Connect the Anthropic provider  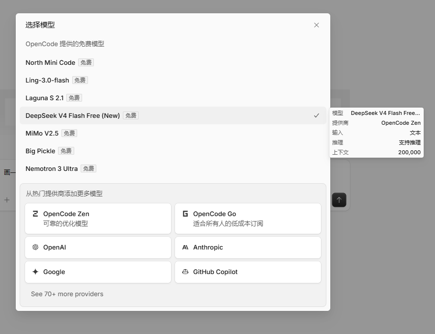coord(248,247)
